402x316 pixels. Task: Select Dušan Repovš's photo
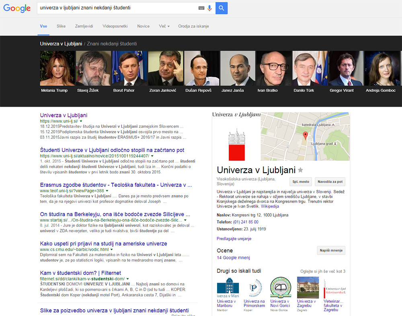coord(202,68)
